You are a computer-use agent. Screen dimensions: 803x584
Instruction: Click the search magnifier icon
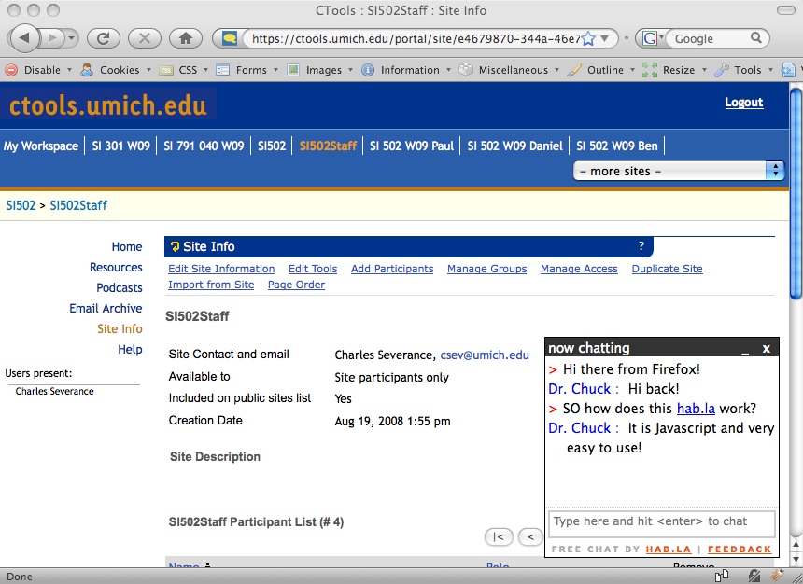(x=756, y=38)
